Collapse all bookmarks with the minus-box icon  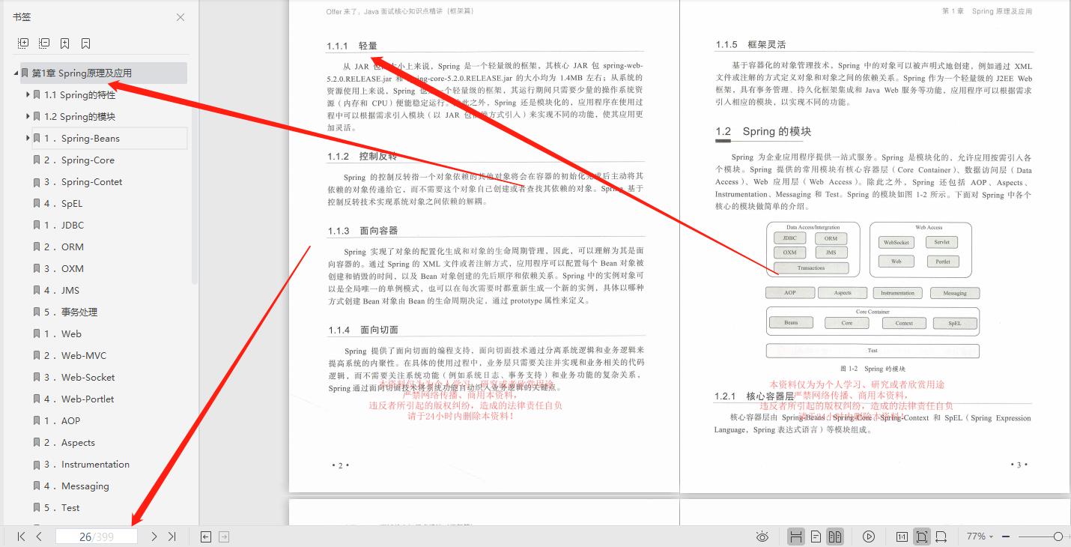tap(44, 43)
